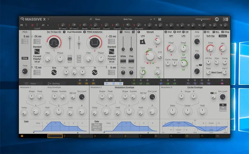This screenshot has width=249, height=154.
Task: Open the view layout icon at top right
Action: point(225,19)
